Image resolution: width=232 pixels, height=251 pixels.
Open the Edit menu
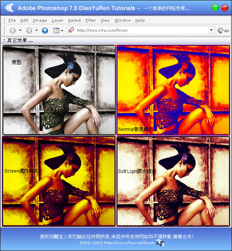pos(24,20)
